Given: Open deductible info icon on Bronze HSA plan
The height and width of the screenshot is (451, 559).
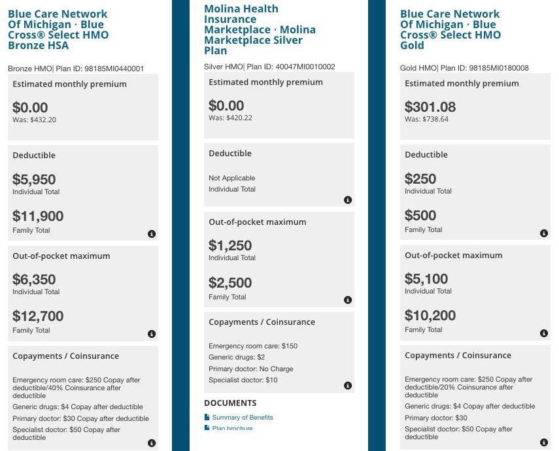Looking at the screenshot, I should coord(152,234).
